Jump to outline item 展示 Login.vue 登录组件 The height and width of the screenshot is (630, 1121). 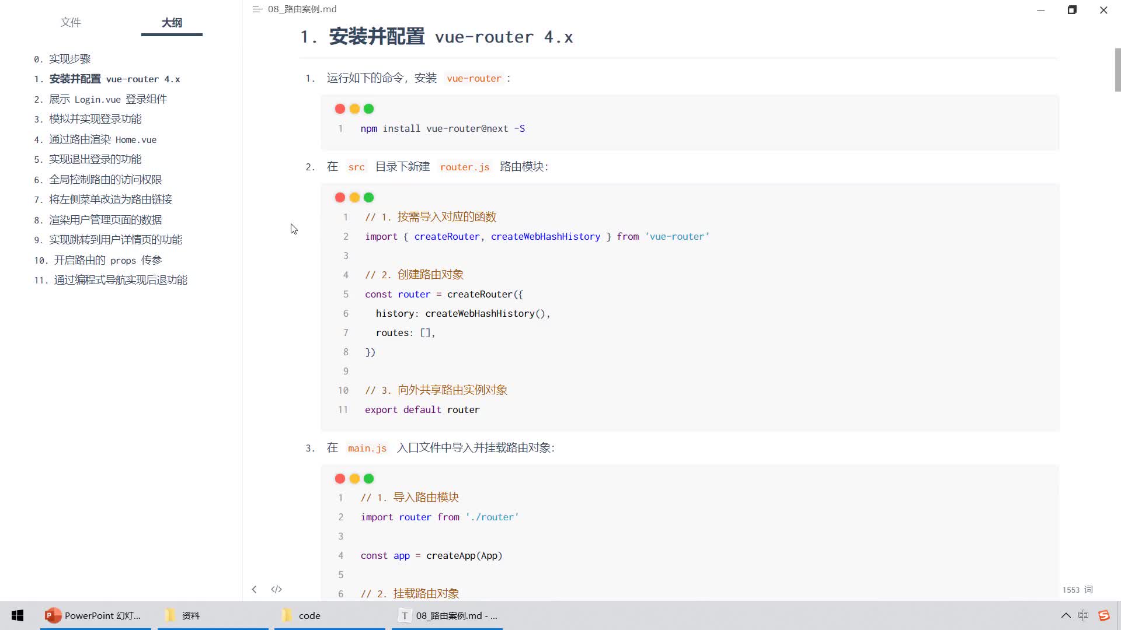click(x=100, y=99)
